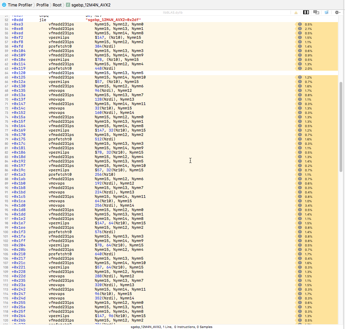Screen dimensions: 345x329
Task: Open file in Xcode using the Xcode icon
Action: (326, 12)
